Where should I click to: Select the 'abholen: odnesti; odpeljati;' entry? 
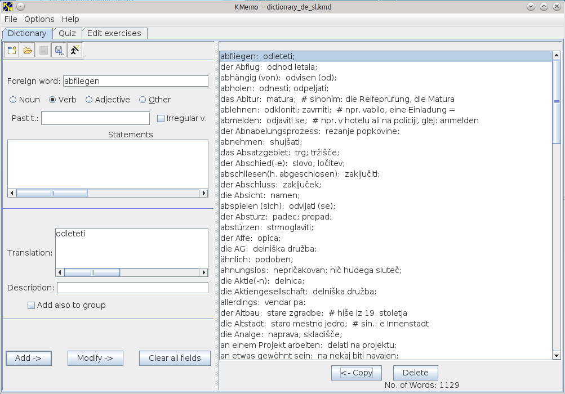(385, 88)
